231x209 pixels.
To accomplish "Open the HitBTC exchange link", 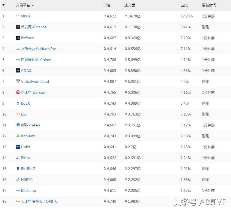I will 27,180.
